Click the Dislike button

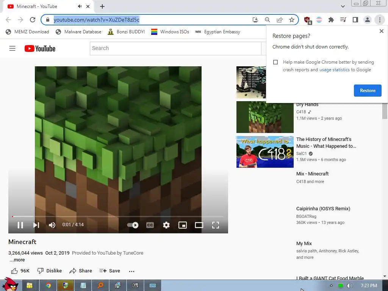50,271
